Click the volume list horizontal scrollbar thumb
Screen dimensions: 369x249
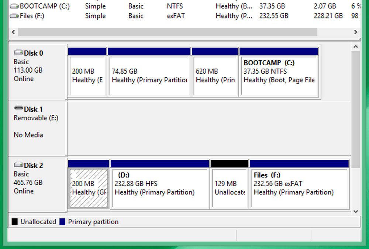click(x=168, y=32)
